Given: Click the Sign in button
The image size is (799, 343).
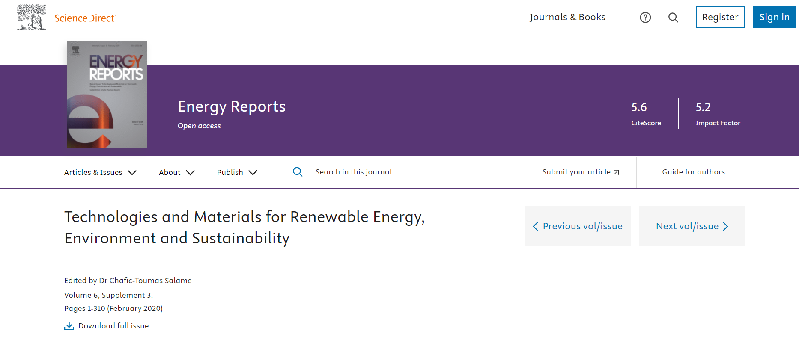Looking at the screenshot, I should [775, 17].
